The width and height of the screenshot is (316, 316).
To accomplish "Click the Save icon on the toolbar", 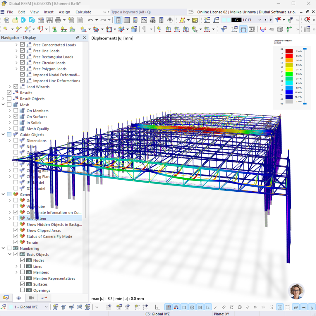I will [x=49, y=20].
